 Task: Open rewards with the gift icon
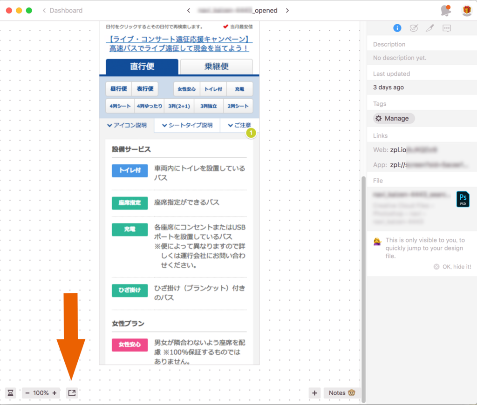click(x=466, y=10)
